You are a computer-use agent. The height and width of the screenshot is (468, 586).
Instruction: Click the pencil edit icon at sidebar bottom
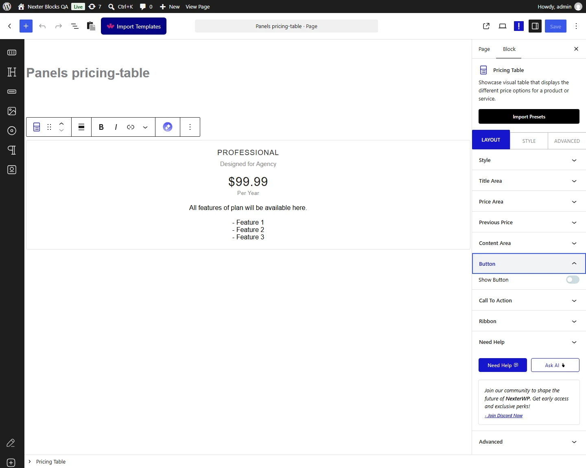[11, 443]
